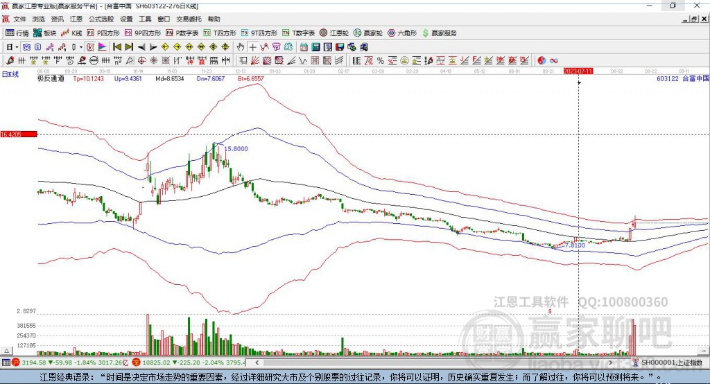
Task: Move chart right with the black right arrow
Action: point(153,47)
